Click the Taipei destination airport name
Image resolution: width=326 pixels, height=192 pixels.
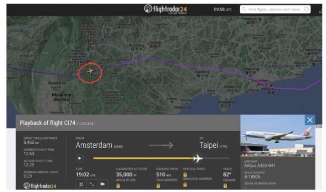[209, 145]
